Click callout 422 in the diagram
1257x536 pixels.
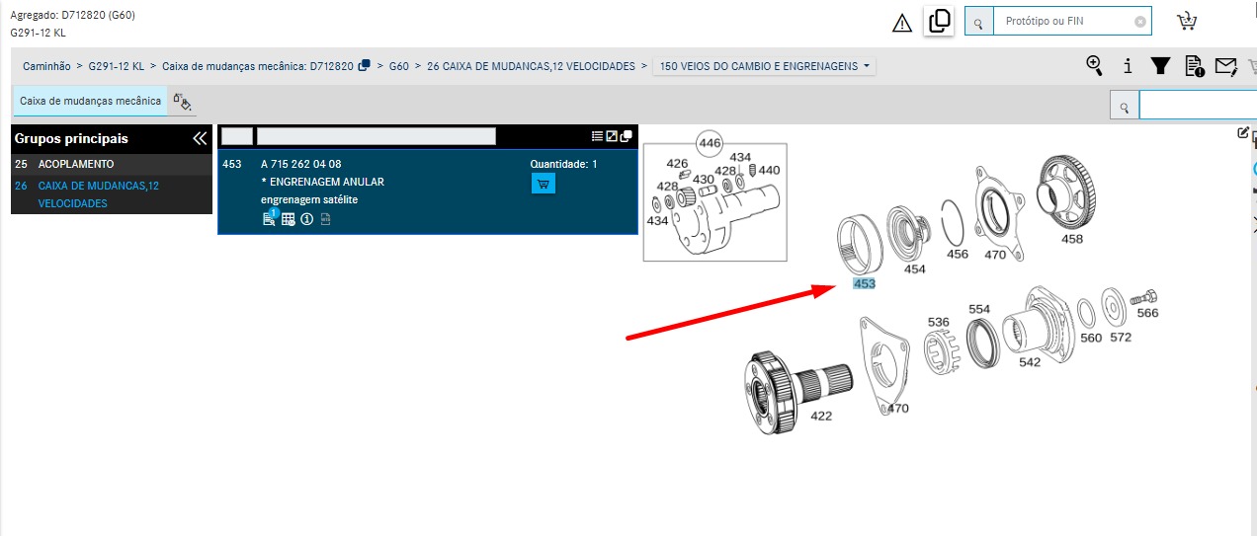point(820,416)
